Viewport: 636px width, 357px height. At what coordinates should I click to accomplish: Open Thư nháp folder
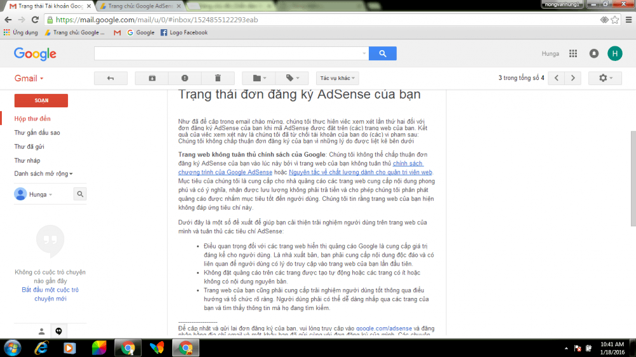[27, 161]
